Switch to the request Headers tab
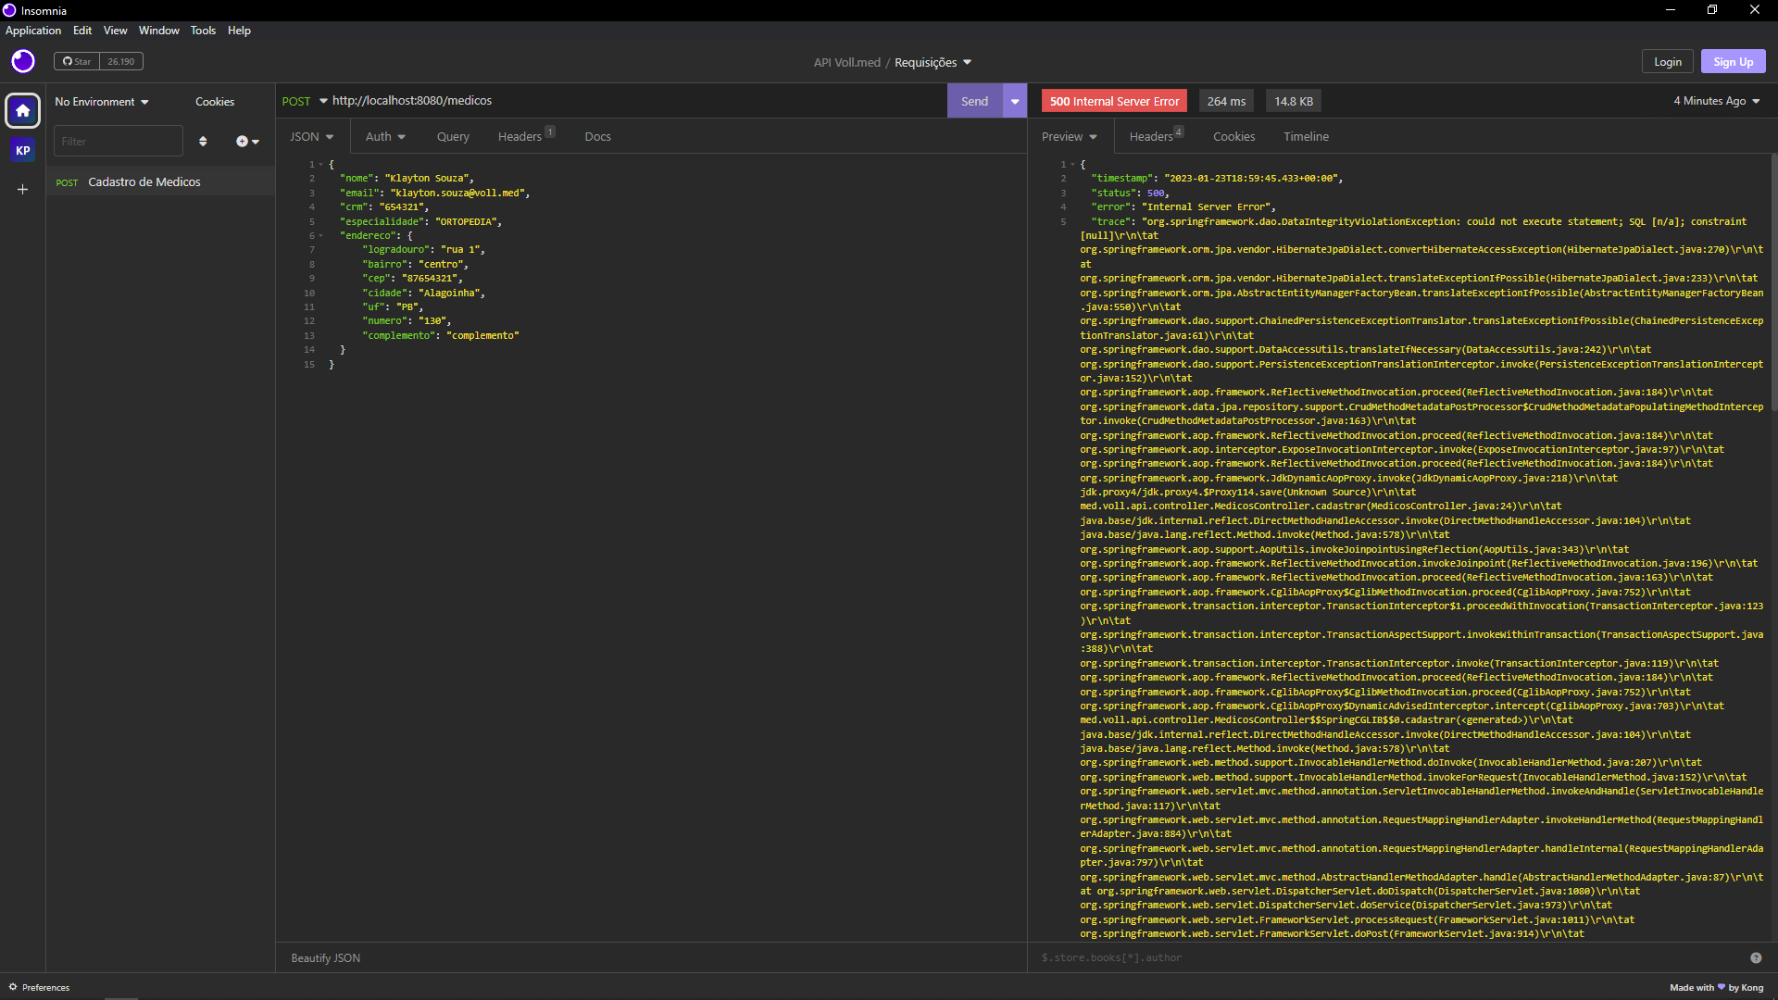The image size is (1778, 1000). [x=525, y=136]
